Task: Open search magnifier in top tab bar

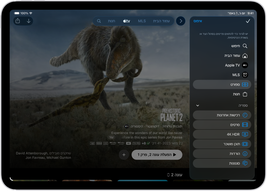Action: [x=99, y=21]
